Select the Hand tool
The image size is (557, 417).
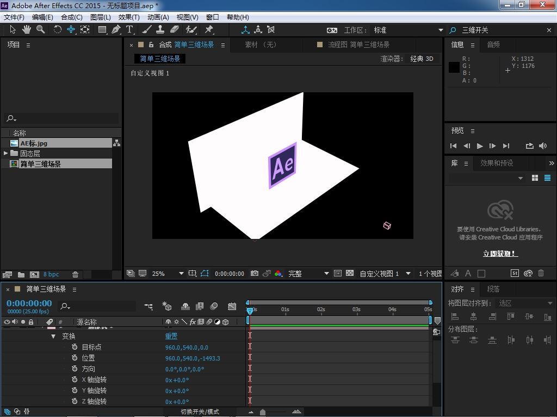(x=27, y=30)
